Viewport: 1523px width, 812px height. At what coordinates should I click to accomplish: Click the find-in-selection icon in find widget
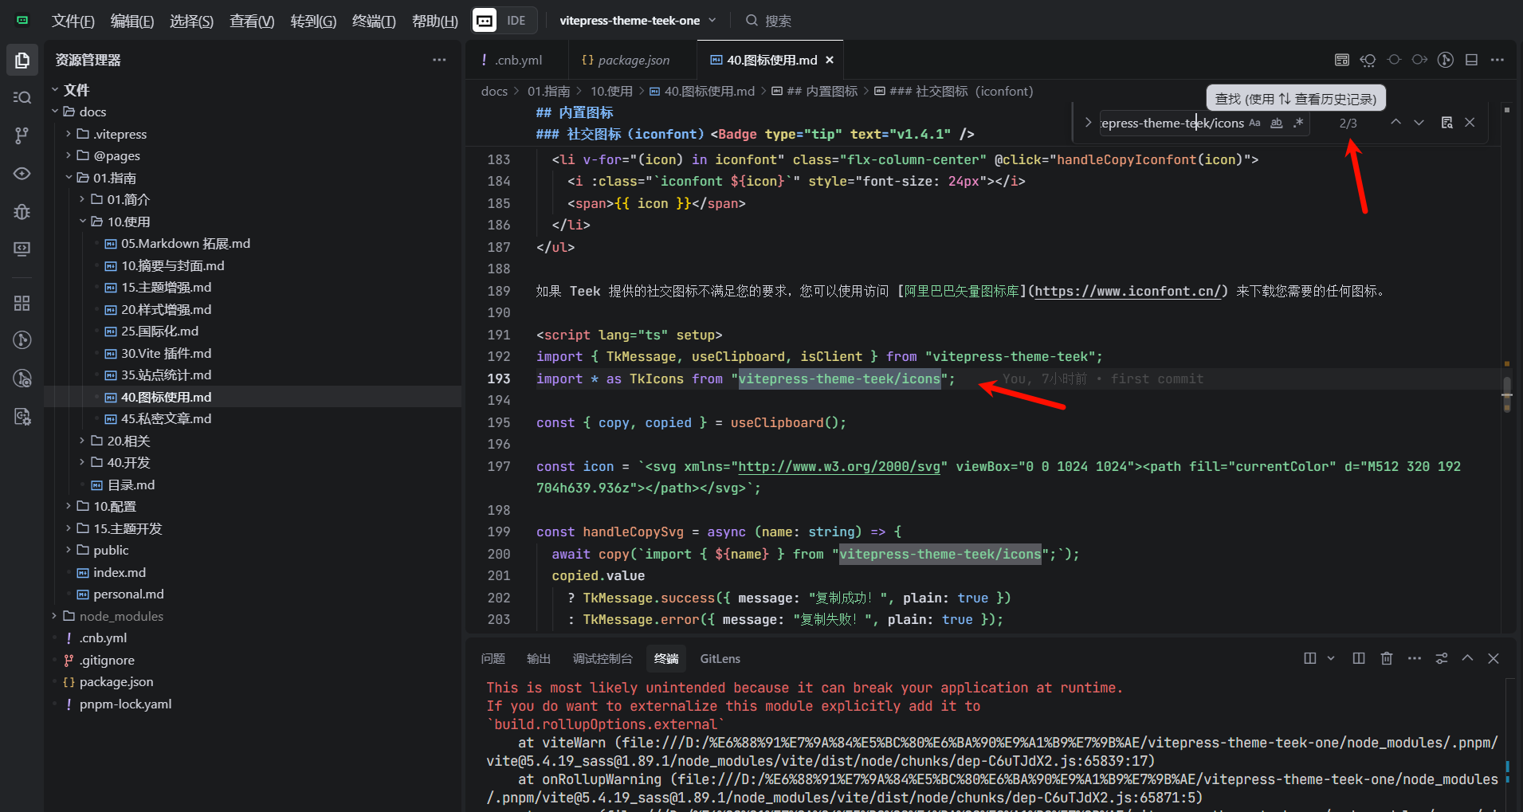(1446, 123)
